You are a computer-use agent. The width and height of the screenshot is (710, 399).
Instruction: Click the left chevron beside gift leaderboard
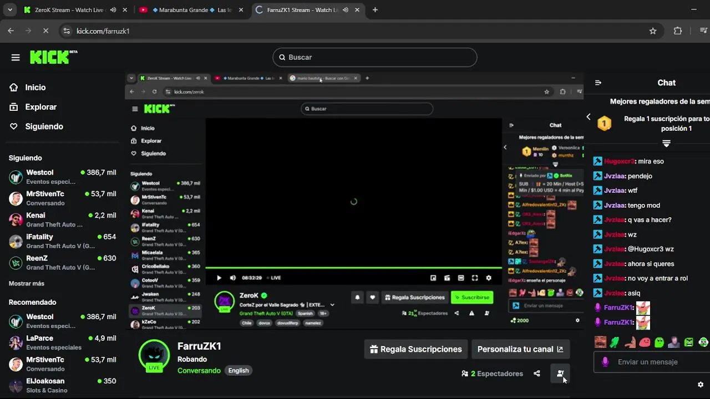coord(589,117)
